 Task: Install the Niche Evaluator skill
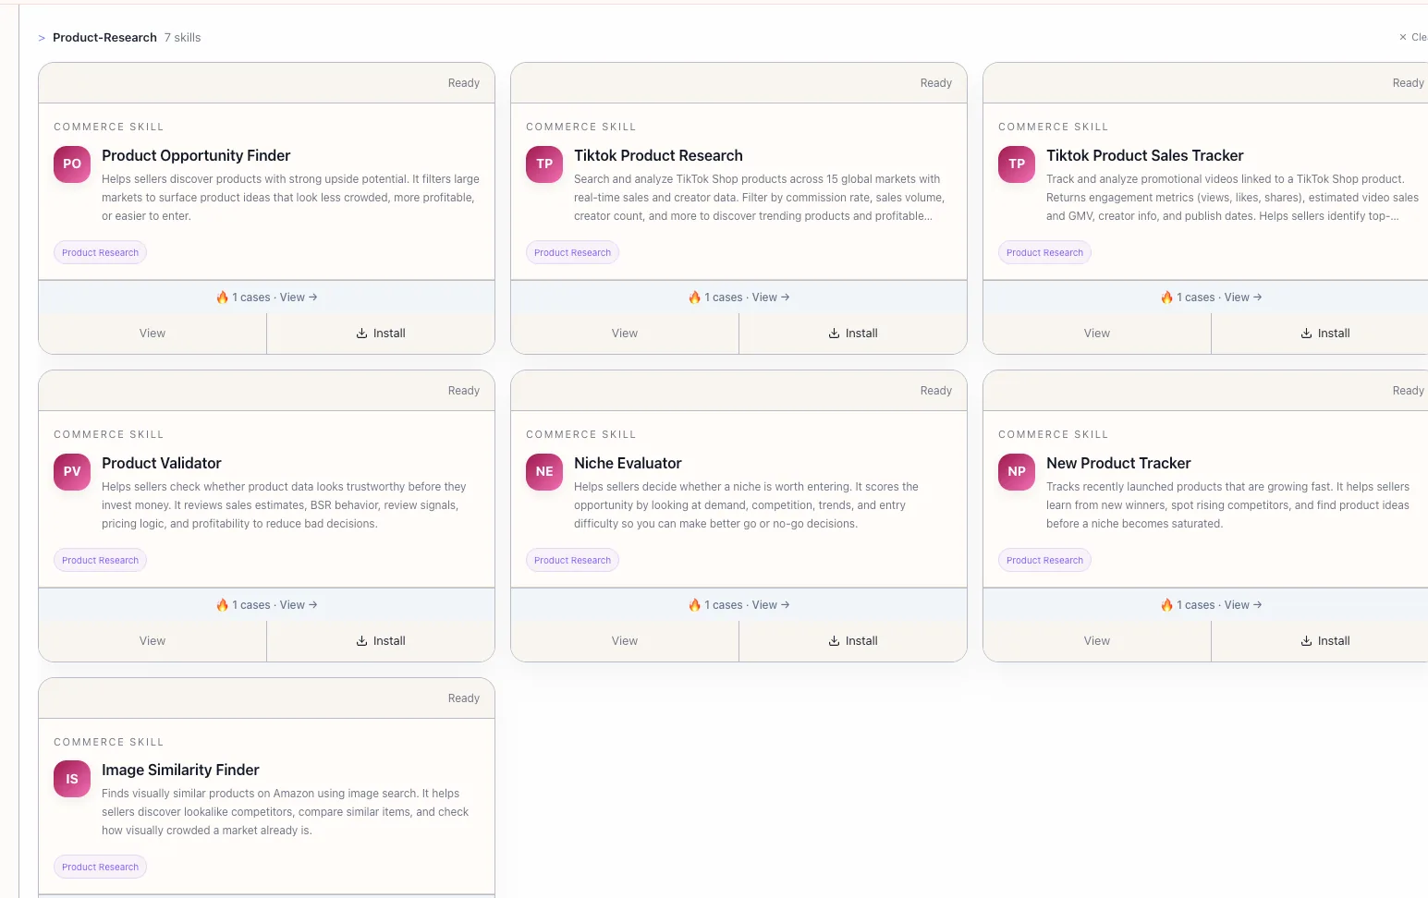point(853,641)
